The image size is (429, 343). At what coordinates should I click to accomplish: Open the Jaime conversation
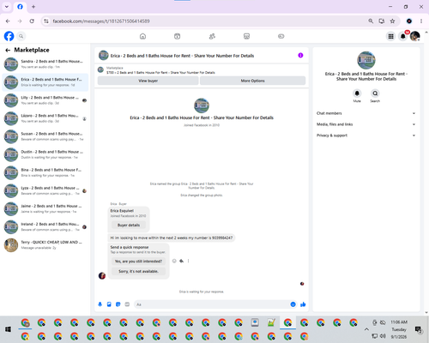click(x=45, y=209)
